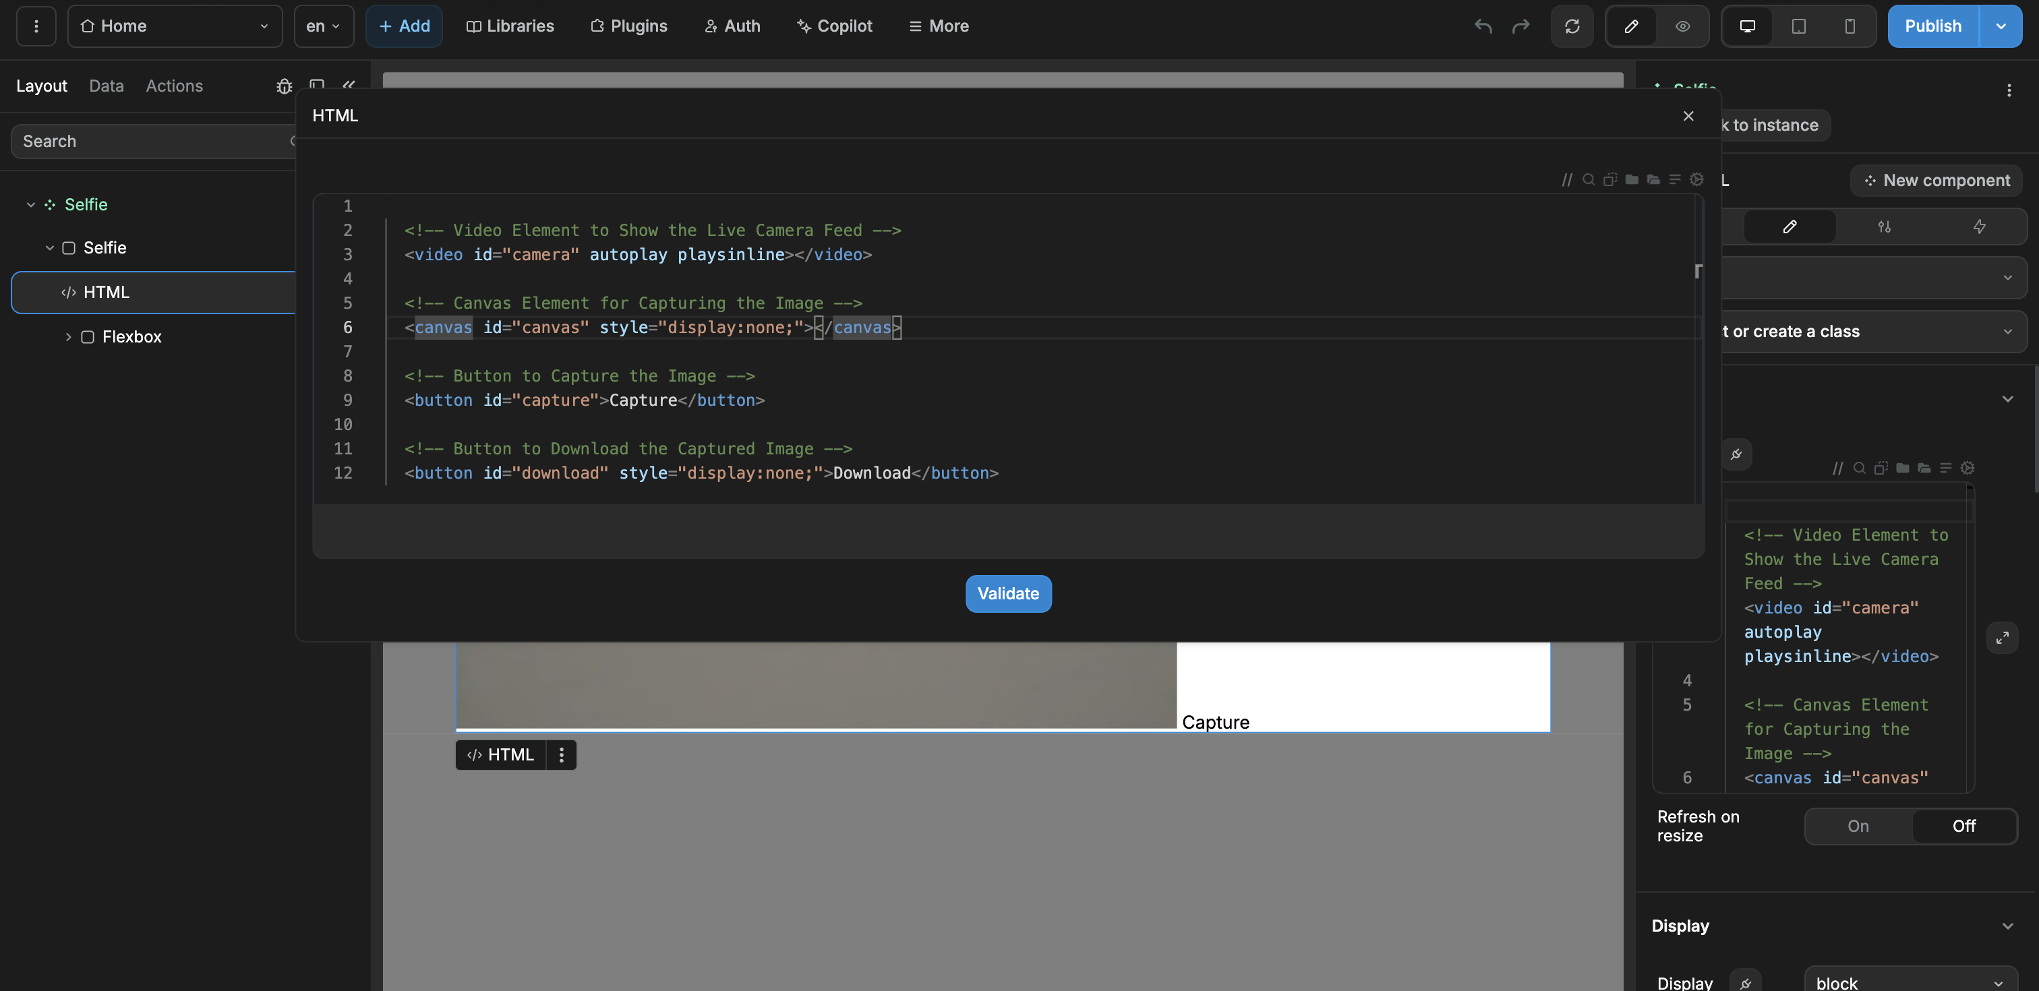The width and height of the screenshot is (2039, 991).
Task: Open the More menu in the top bar
Action: point(939,26)
